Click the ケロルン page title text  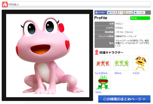pyautogui.click(x=14, y=5)
